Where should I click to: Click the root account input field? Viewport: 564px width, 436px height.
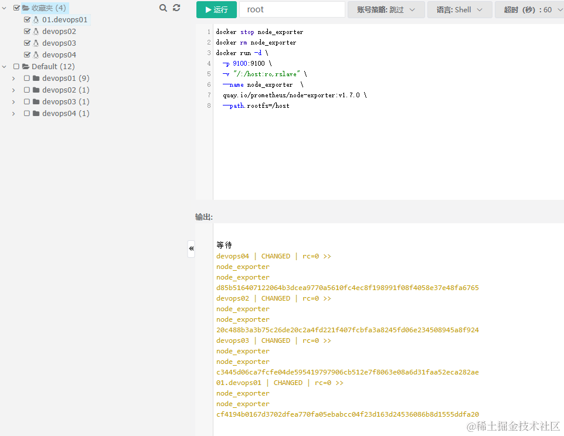(x=292, y=10)
